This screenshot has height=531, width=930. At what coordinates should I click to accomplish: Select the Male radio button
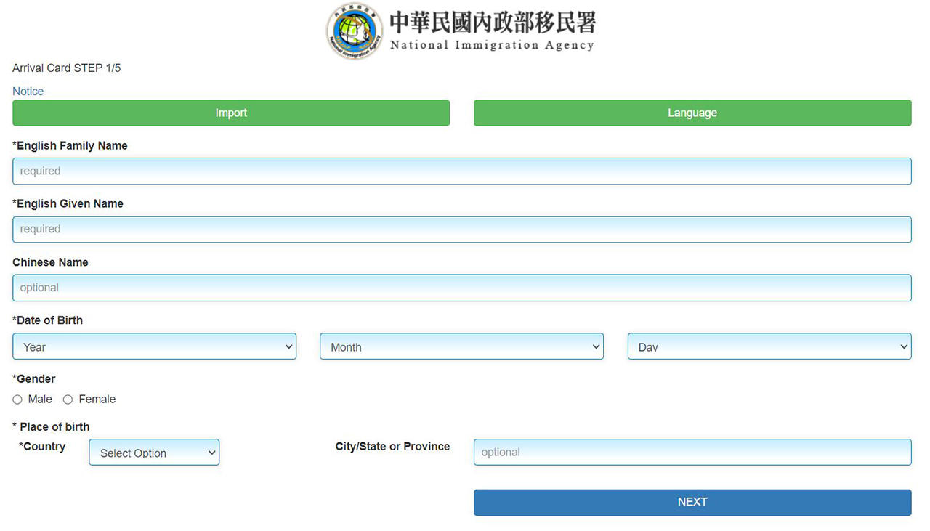point(17,400)
